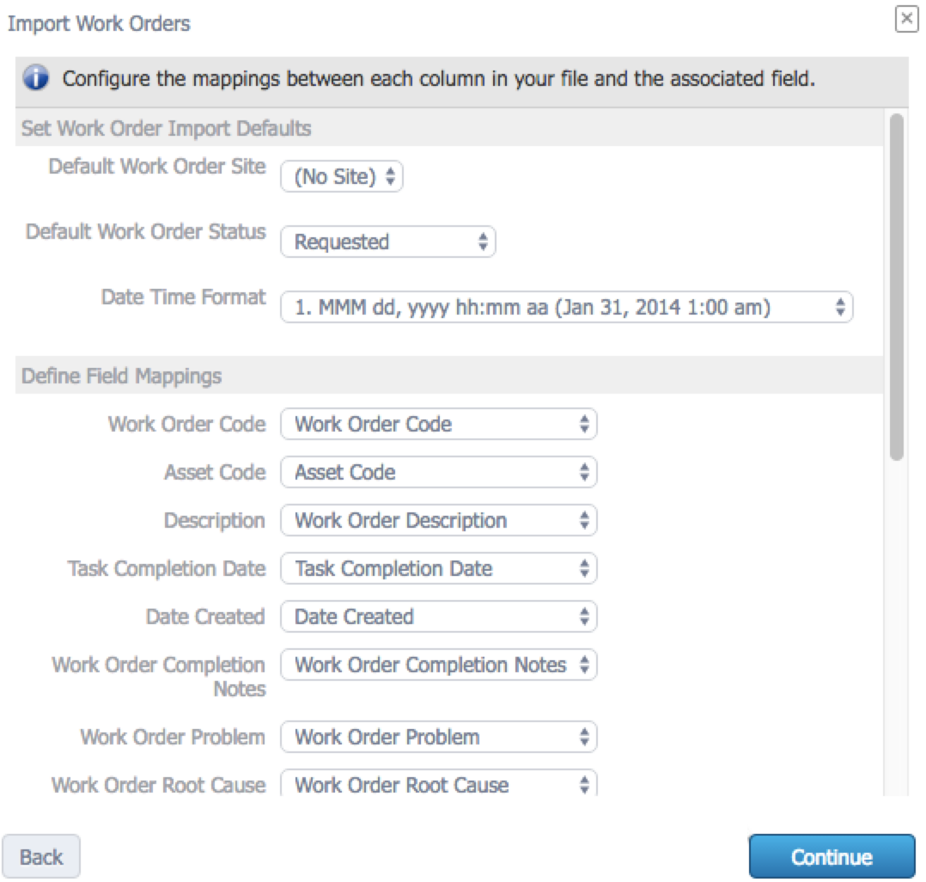Click the Define Field Mappings section header
Screen dimensions: 926x882
point(122,376)
